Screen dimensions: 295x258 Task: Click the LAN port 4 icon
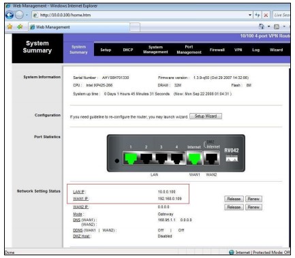(x=177, y=158)
